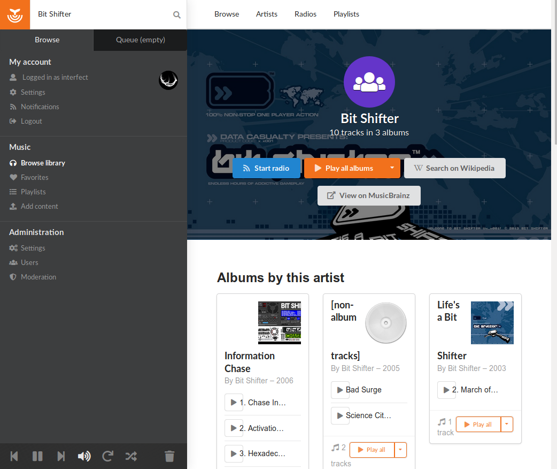This screenshot has width=557, height=469.
Task: Open Artists in top navigation
Action: (x=267, y=14)
